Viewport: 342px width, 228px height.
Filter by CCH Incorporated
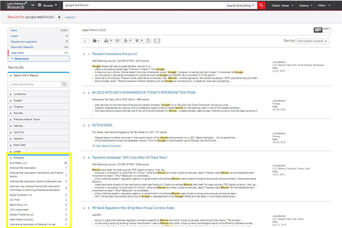point(19,209)
